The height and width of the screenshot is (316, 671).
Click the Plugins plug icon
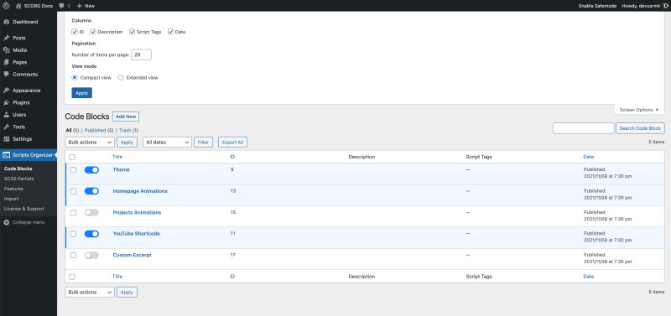click(7, 102)
